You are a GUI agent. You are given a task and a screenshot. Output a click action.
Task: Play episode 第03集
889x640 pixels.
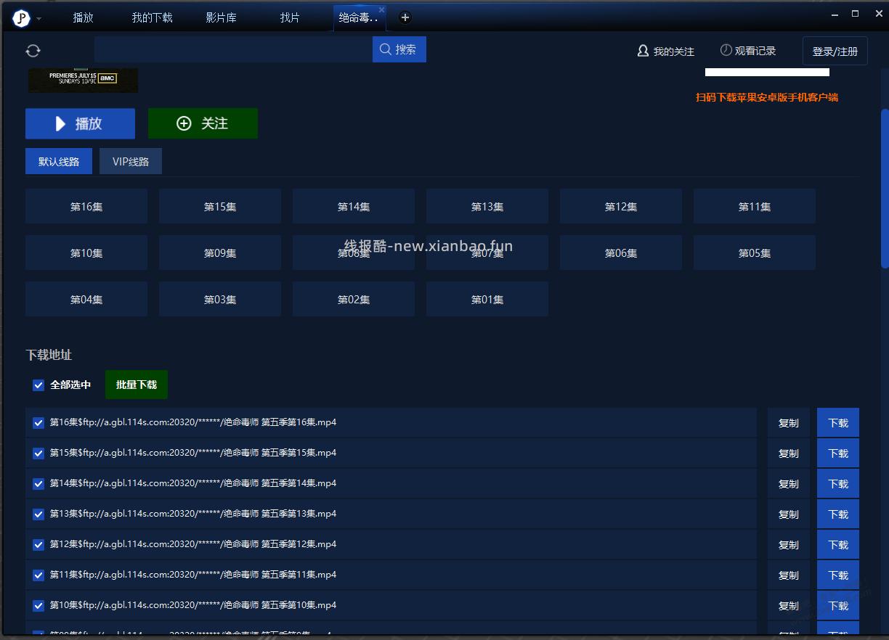(x=220, y=299)
